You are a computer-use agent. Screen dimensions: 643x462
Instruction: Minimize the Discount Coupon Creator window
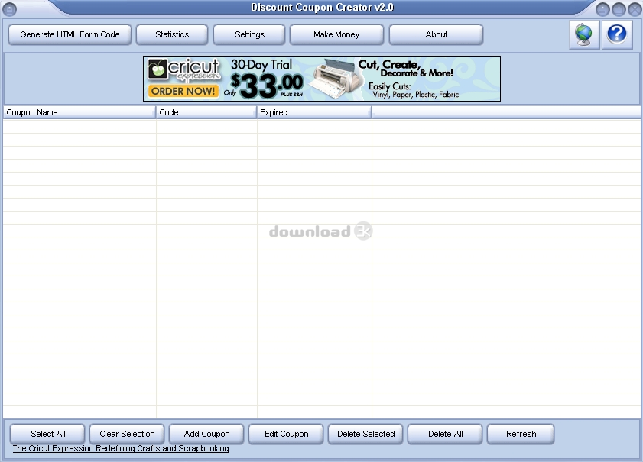point(602,9)
